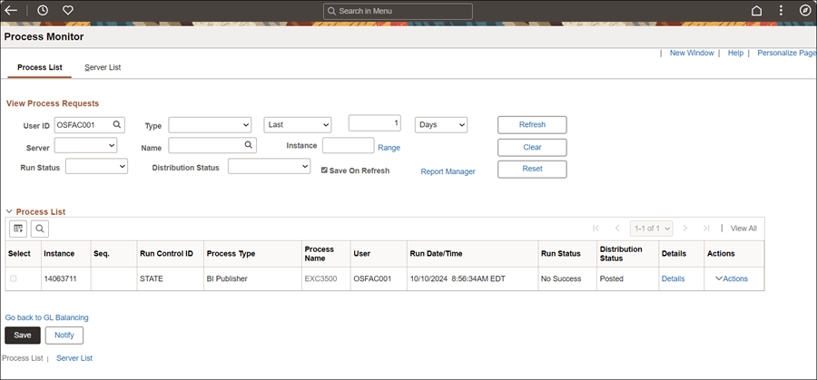The height and width of the screenshot is (380, 817).
Task: Open the Days unit dropdown
Action: point(441,125)
